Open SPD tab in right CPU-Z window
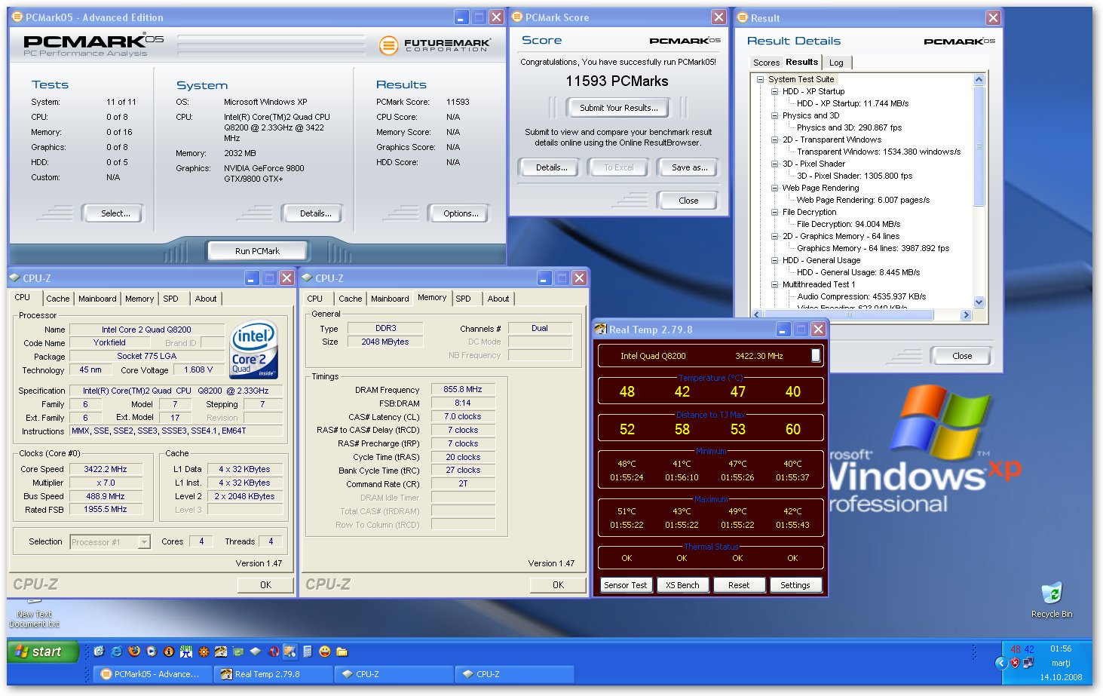This screenshot has width=1103, height=696. [x=463, y=299]
